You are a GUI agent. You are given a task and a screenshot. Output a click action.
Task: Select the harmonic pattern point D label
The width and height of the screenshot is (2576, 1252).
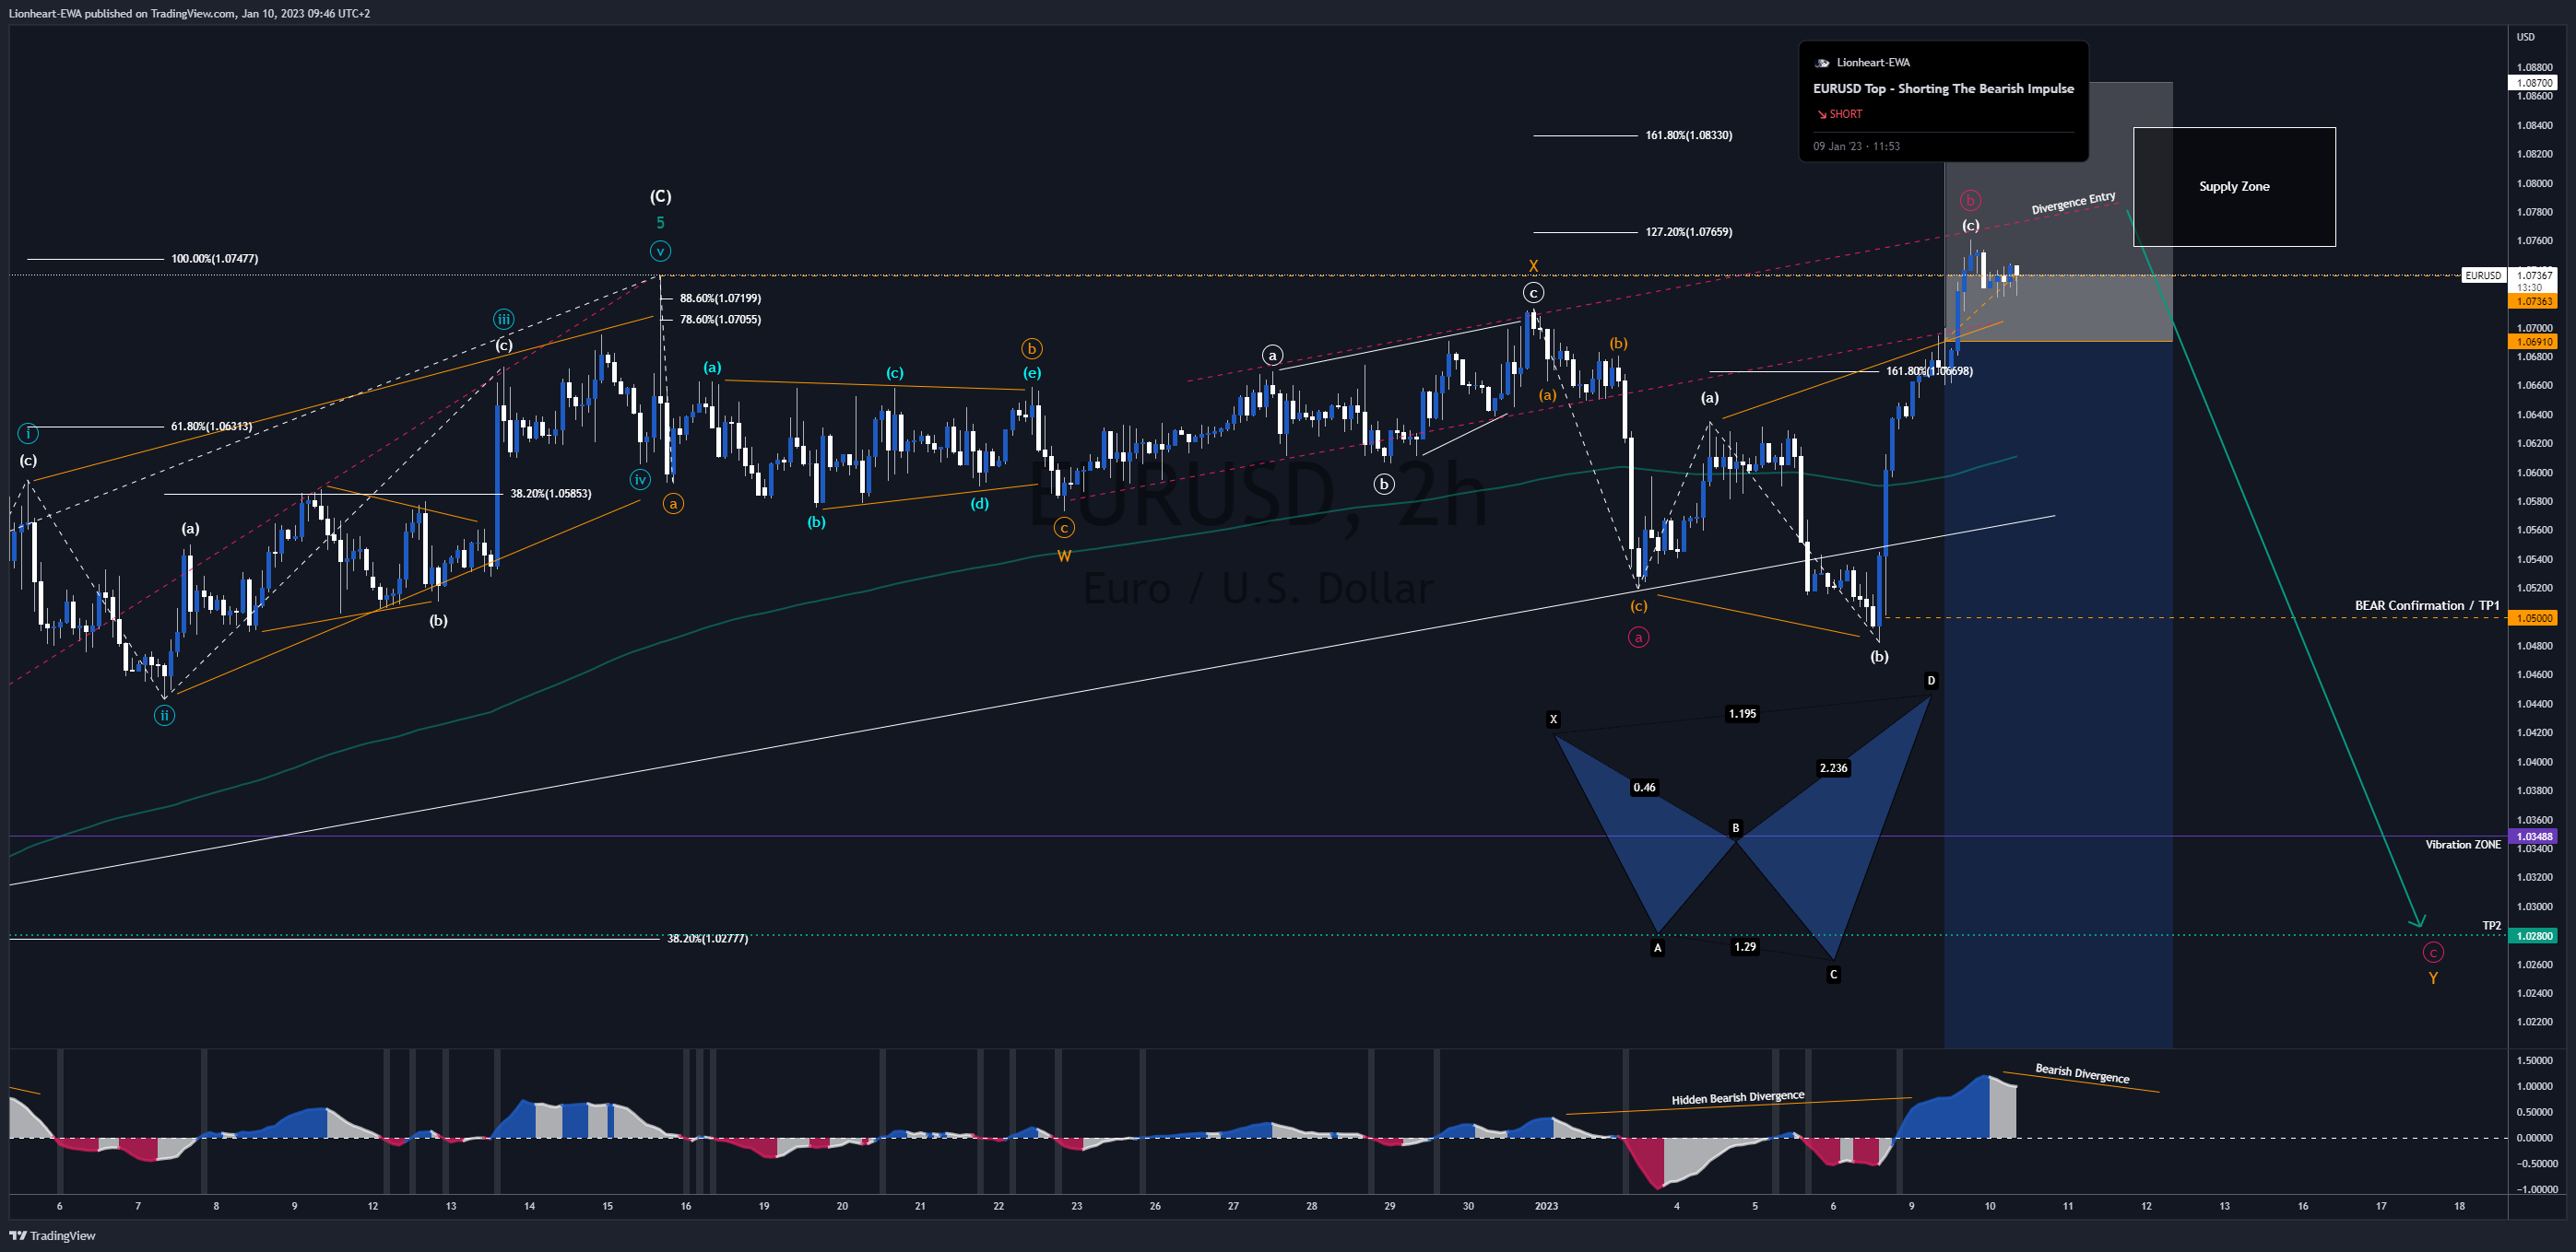(1930, 681)
